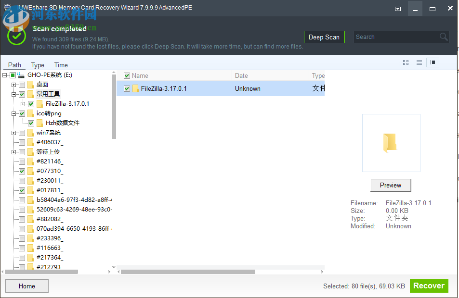The width and height of the screenshot is (459, 298).
Task: Check the 桌面 folder checkbox
Action: click(x=22, y=84)
